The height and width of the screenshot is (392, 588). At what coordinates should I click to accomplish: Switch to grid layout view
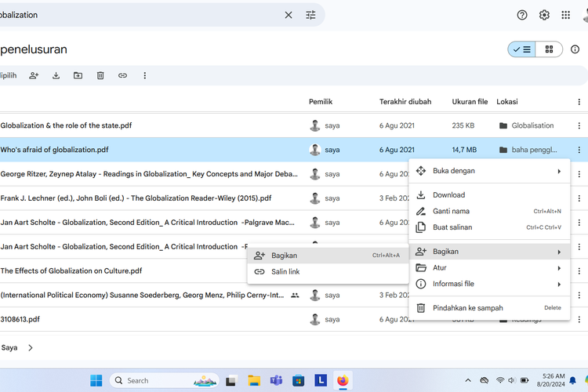(549, 49)
